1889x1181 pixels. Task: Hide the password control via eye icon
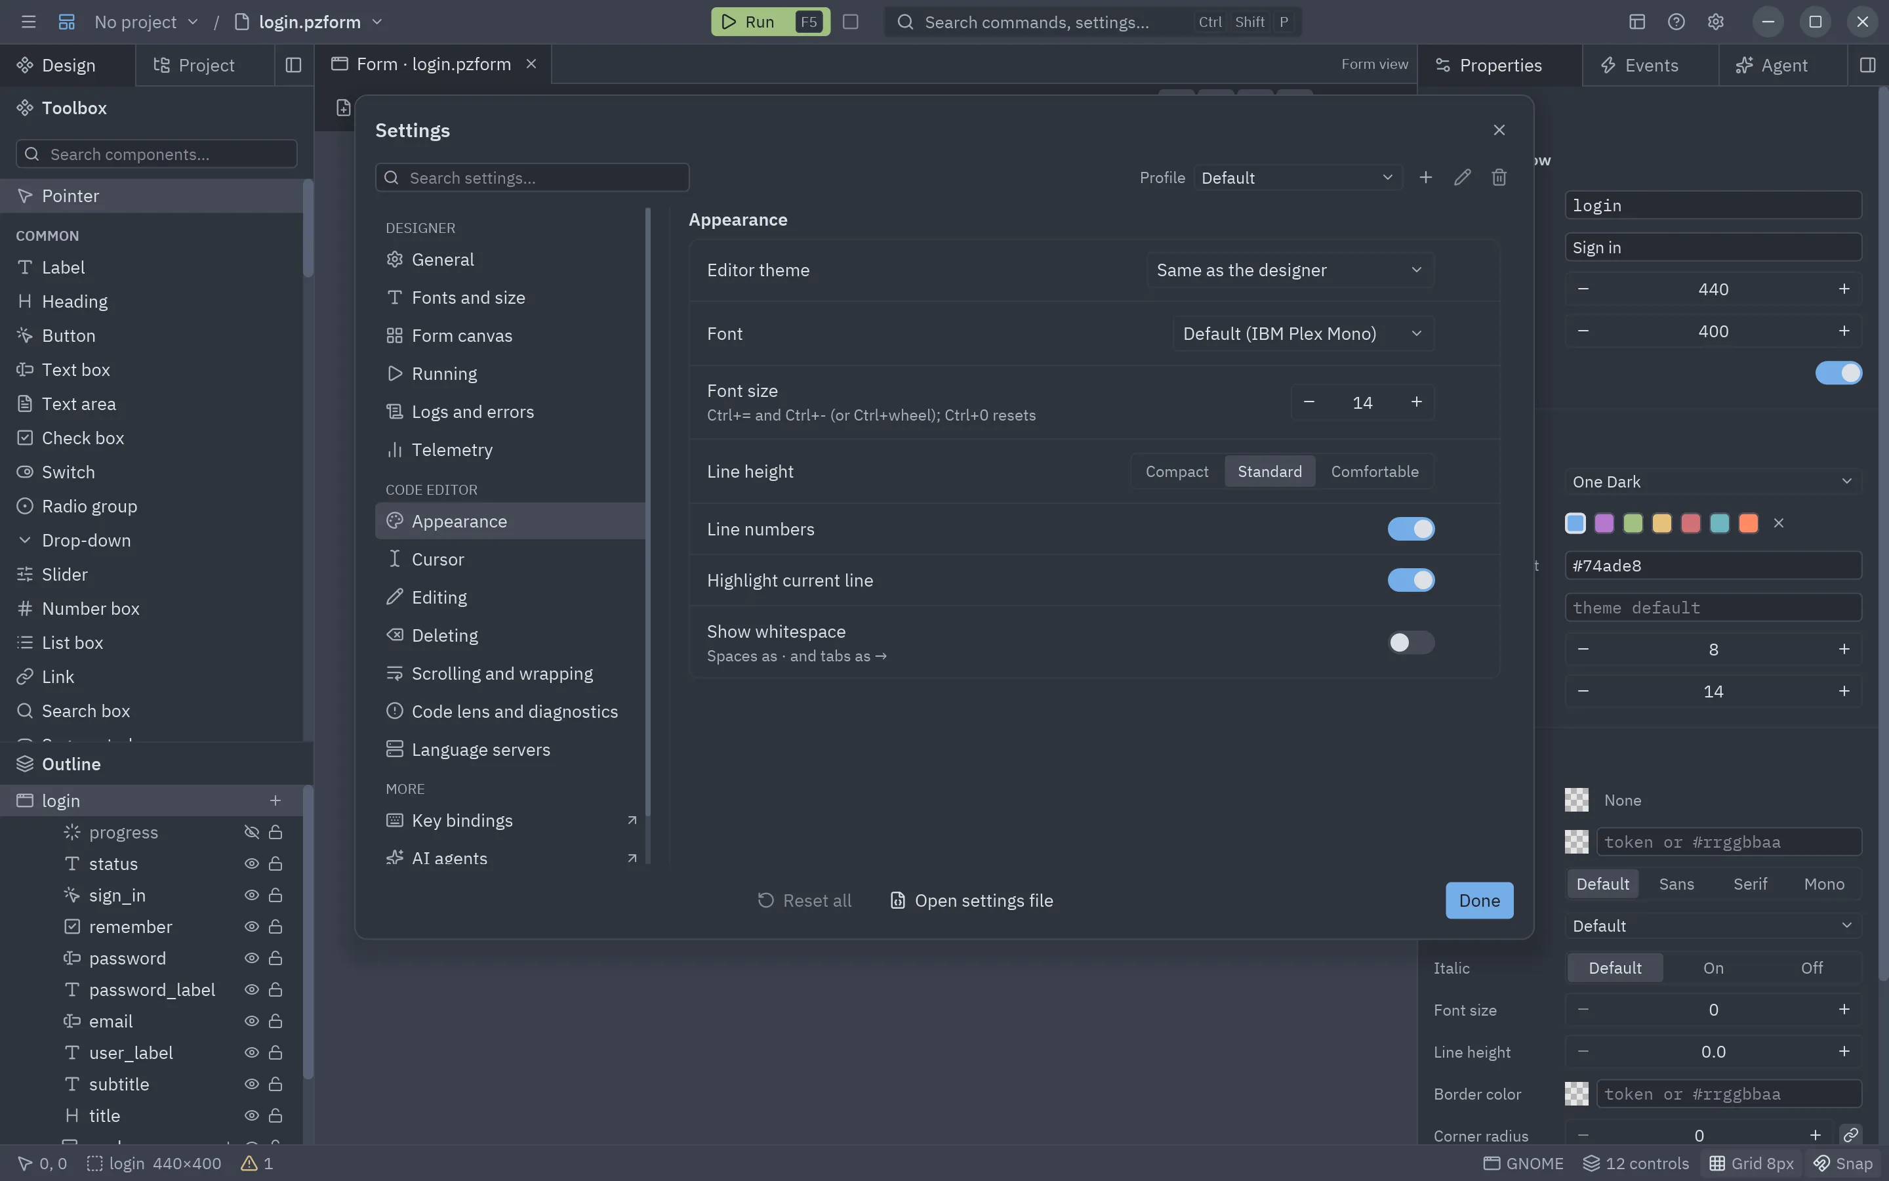(251, 958)
